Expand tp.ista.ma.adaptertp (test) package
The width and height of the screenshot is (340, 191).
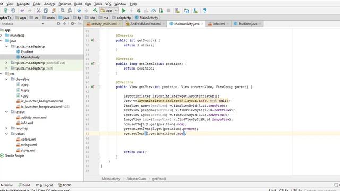point(6,68)
